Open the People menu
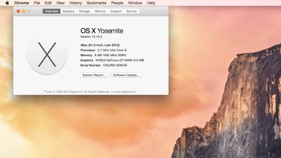281x158 pixels. [x=117, y=3]
